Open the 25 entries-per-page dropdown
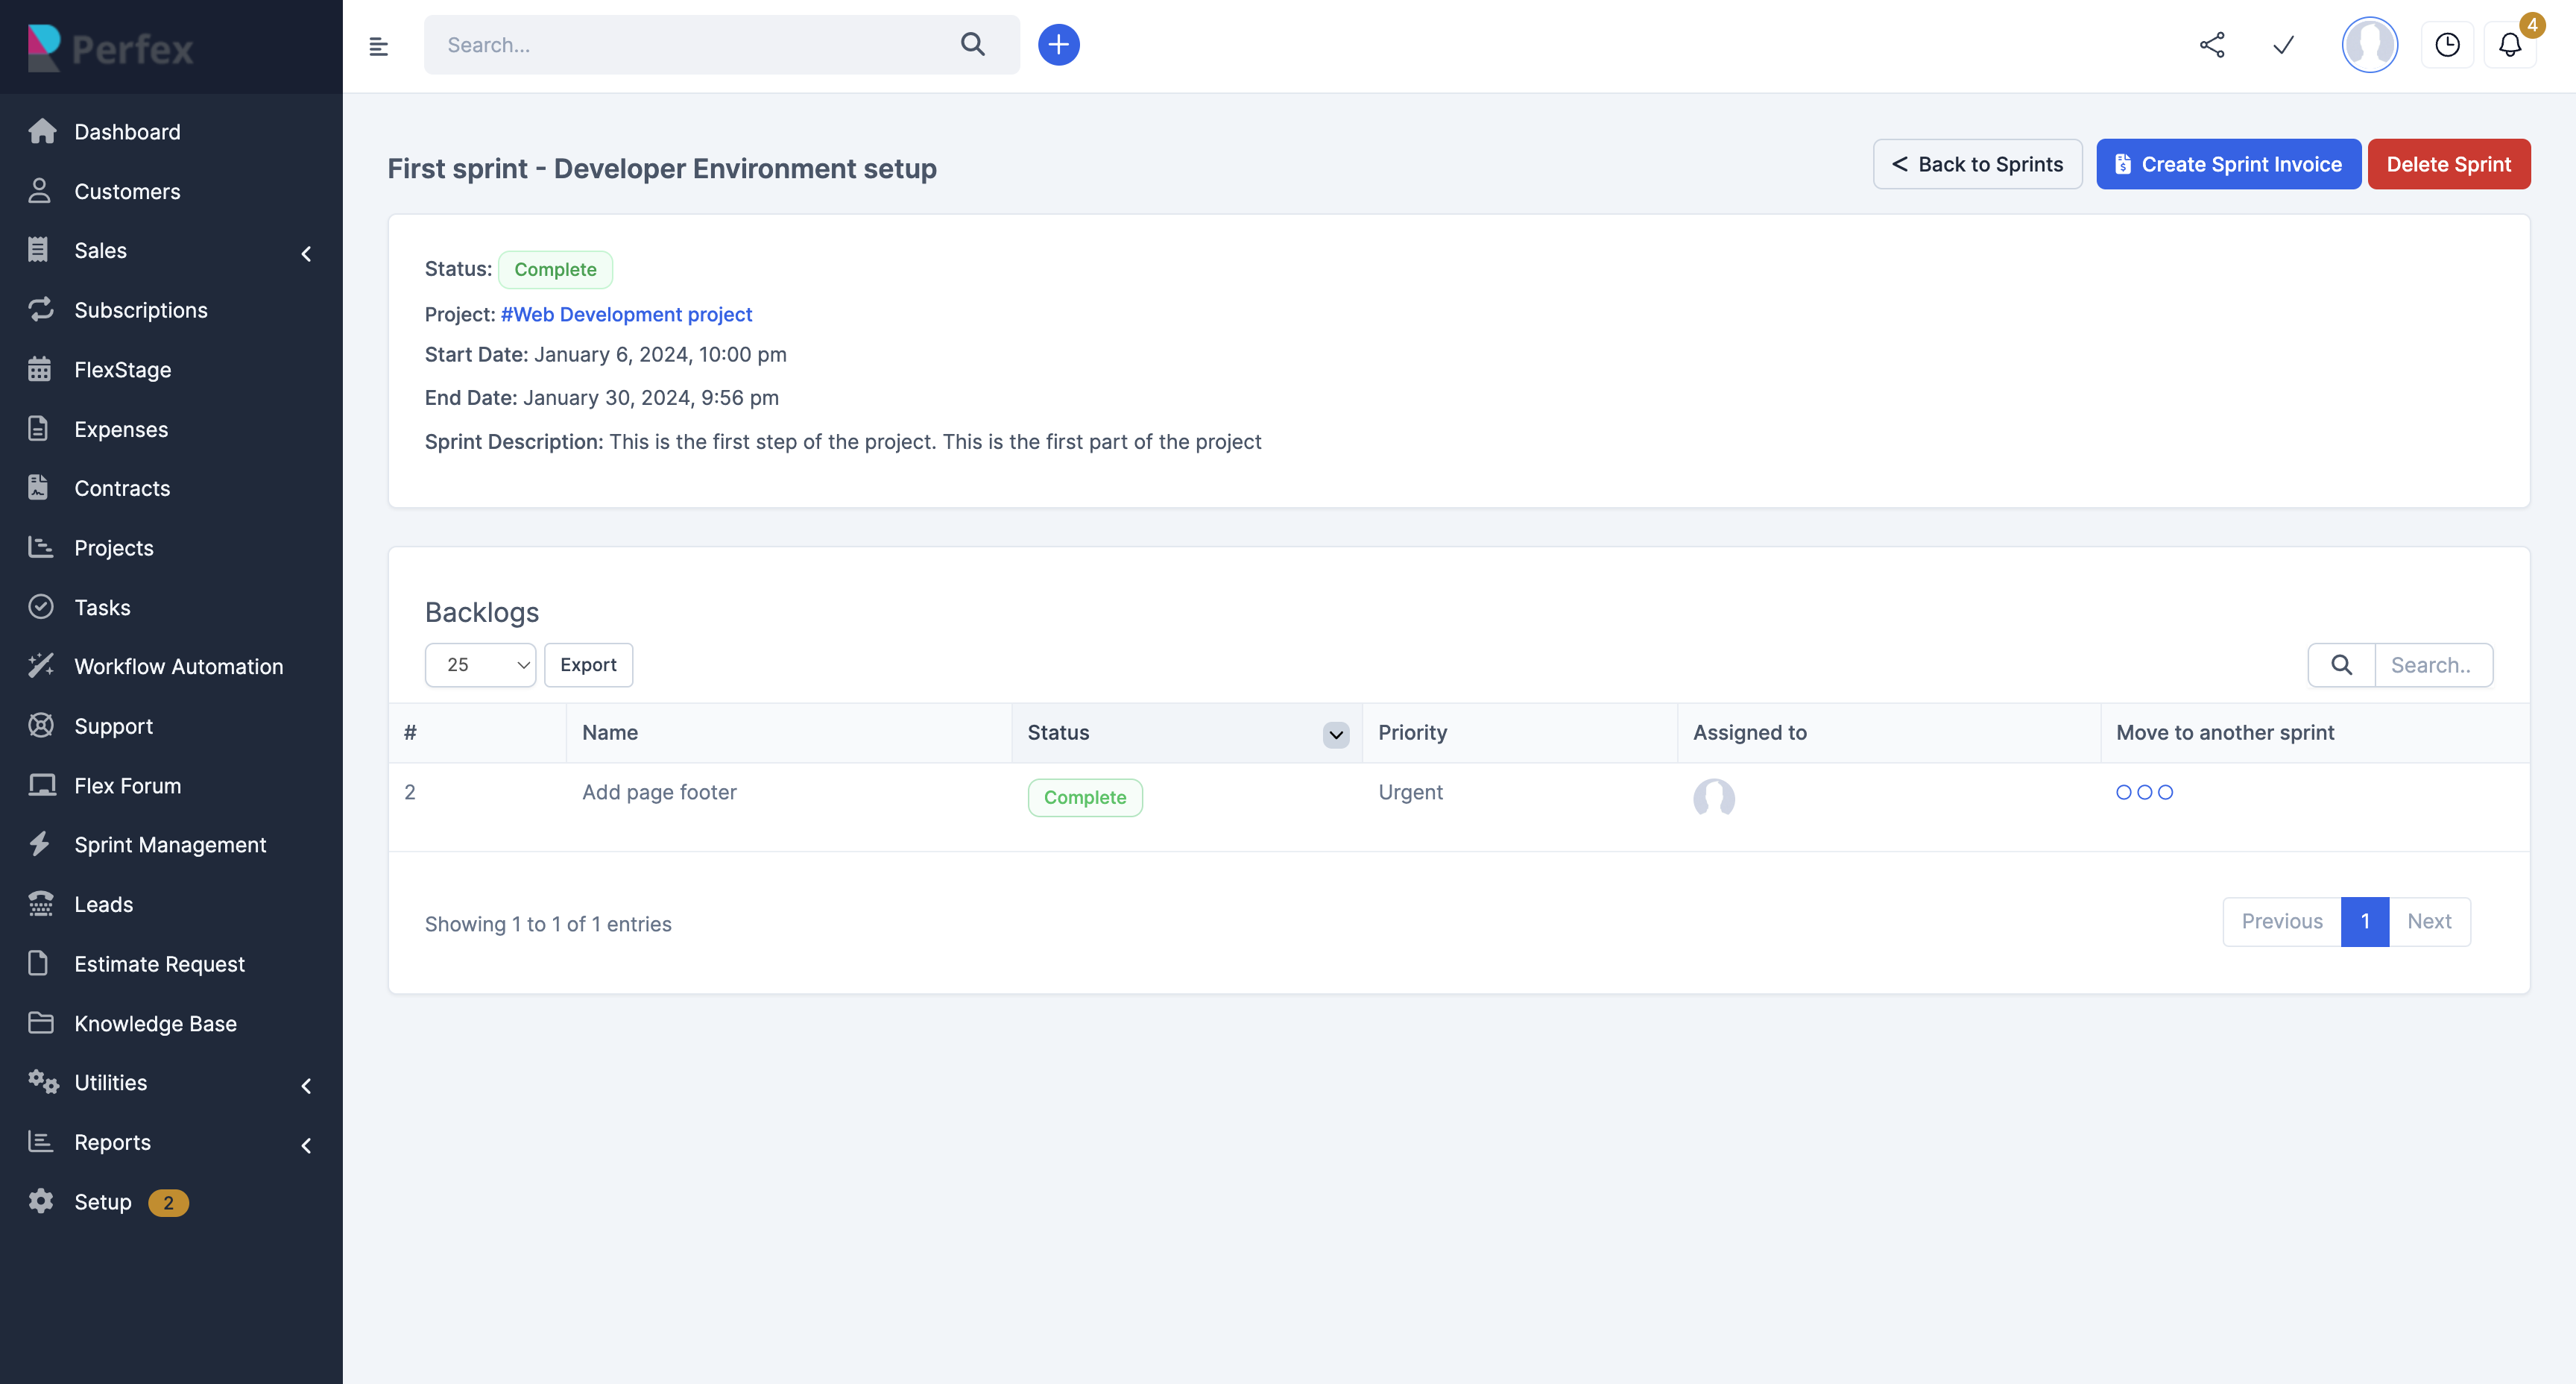Viewport: 2576px width, 1384px height. point(480,664)
